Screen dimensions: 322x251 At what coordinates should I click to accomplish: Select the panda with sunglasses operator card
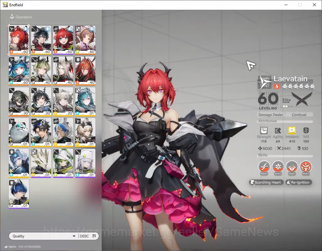[19, 132]
